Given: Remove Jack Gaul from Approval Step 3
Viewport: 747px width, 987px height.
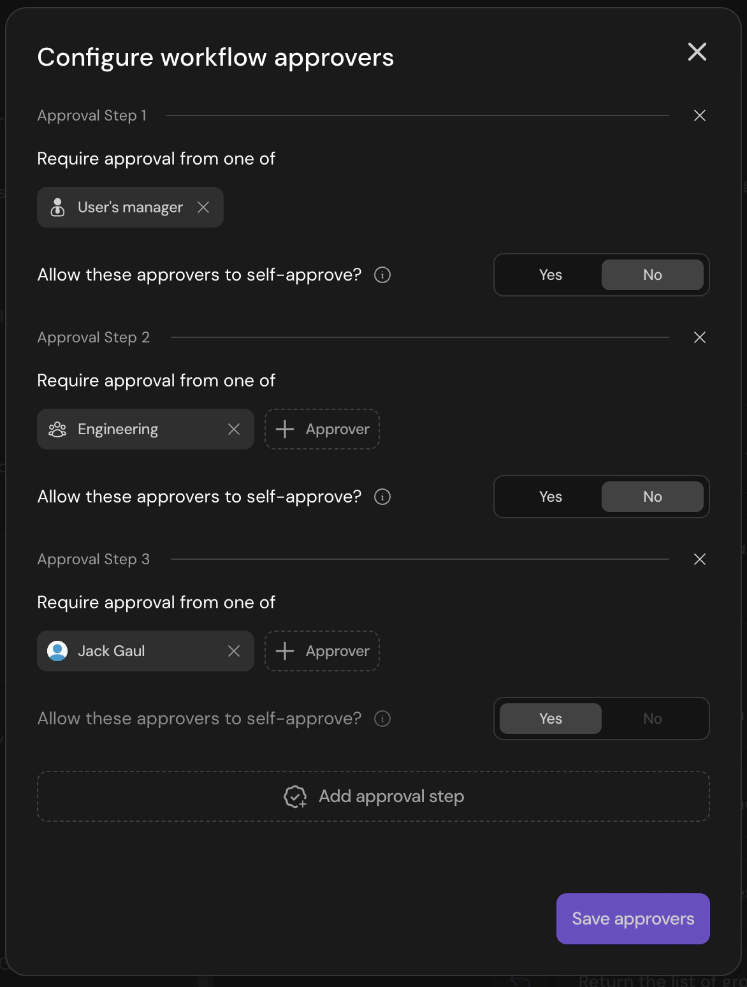Looking at the screenshot, I should [x=233, y=651].
